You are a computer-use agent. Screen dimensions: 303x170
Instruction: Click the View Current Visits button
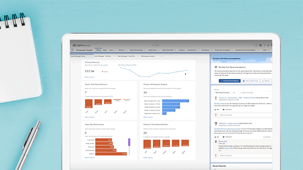point(250,81)
